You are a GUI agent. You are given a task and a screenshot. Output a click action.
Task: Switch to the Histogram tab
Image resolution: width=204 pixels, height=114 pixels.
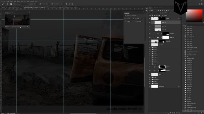click(x=14, y=13)
